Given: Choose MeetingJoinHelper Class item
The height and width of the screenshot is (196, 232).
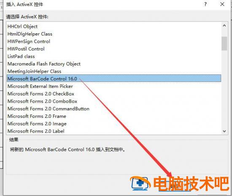Looking at the screenshot, I should coord(114,71).
